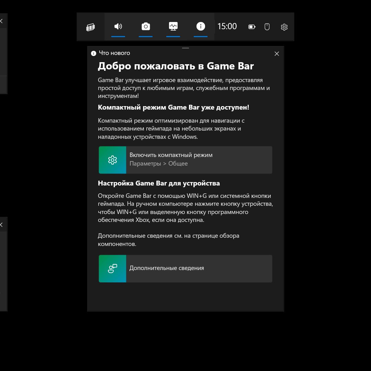Open Дополнительные сведения button
This screenshot has height=371, width=371.
(185, 269)
